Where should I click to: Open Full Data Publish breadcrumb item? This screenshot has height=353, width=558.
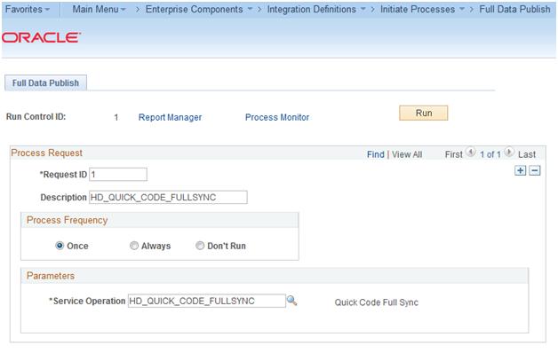514,9
